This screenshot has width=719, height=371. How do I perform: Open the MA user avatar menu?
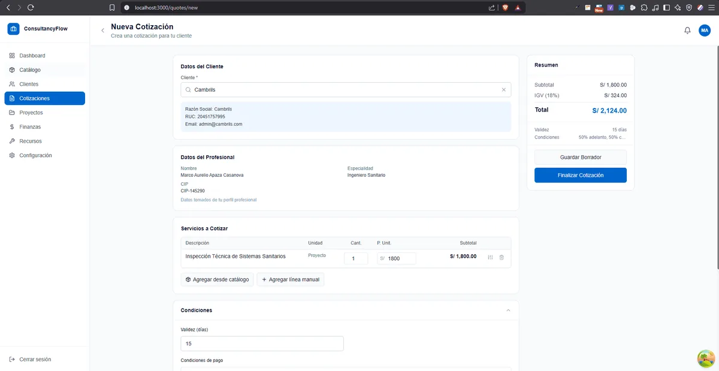pyautogui.click(x=705, y=31)
